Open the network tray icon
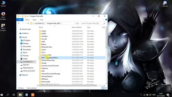172x97 pixels. 144,95
